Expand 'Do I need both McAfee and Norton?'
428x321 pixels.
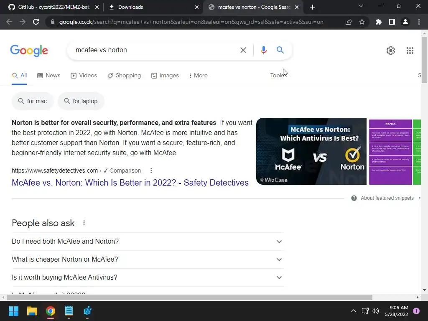pyautogui.click(x=148, y=242)
